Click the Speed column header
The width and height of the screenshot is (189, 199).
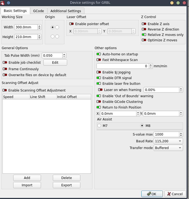pos(16,97)
